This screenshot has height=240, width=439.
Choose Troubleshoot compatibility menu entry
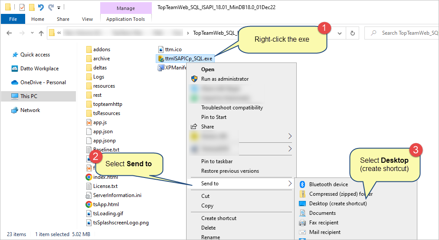click(232, 108)
